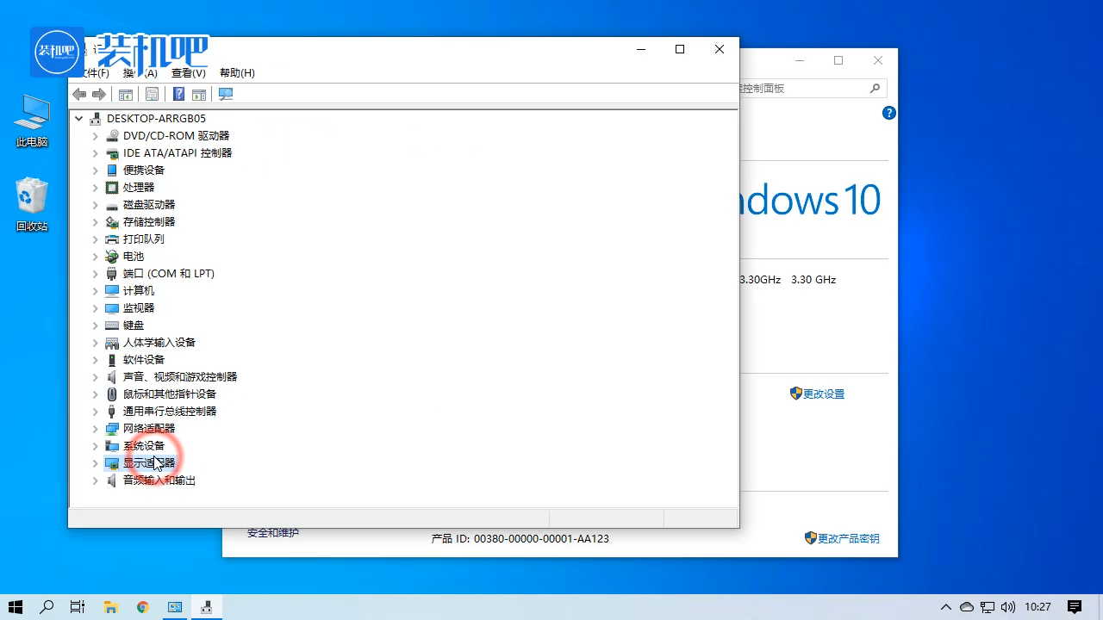Screen dimensions: 1103x620
Task: Click the Control Panel search box
Action: (x=806, y=88)
